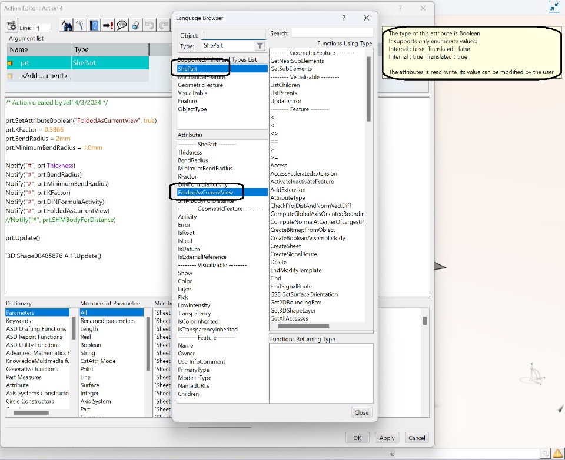Click the speech bubble comment icon

pyautogui.click(x=122, y=25)
